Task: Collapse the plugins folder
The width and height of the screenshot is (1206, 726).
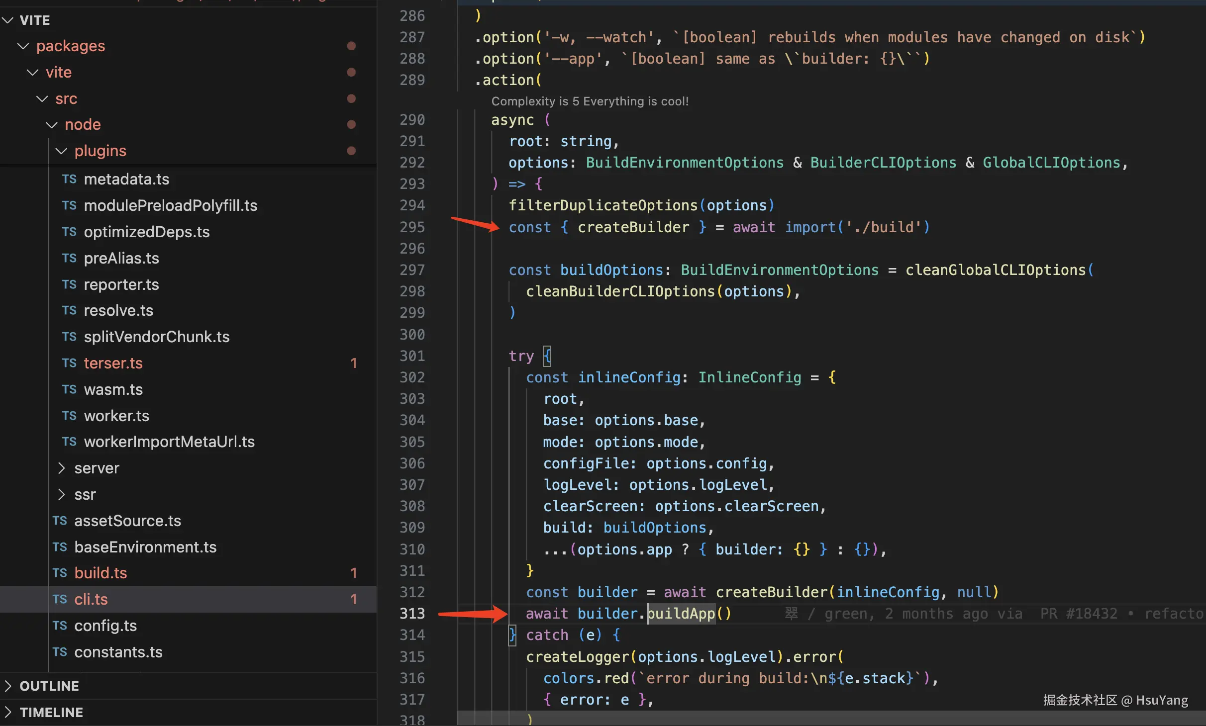Action: click(x=61, y=151)
